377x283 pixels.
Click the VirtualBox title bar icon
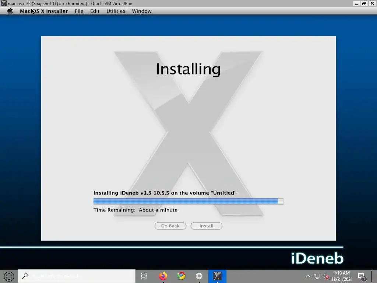(x=3, y=3)
